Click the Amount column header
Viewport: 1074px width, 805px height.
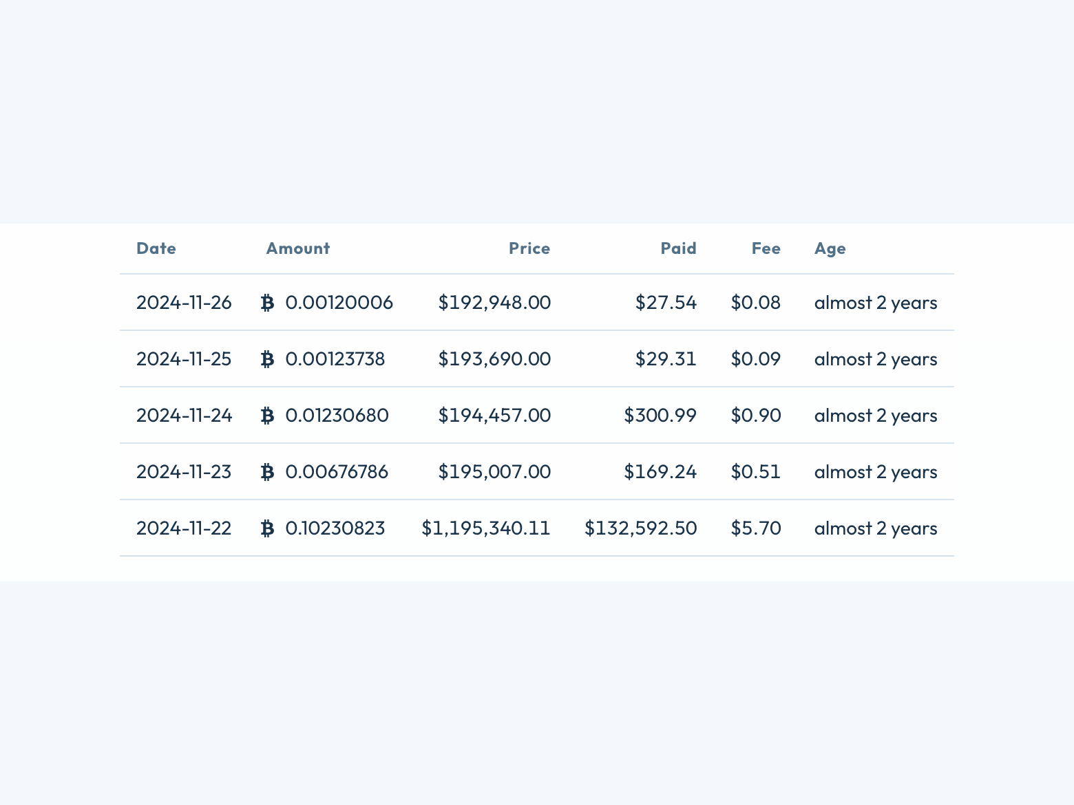(x=298, y=248)
